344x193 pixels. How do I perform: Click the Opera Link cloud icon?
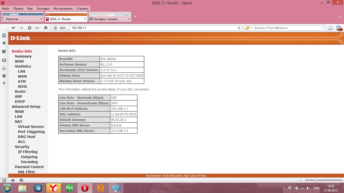click(13, 180)
